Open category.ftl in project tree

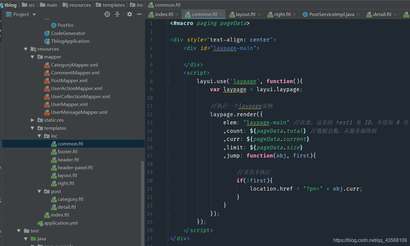[67, 199]
